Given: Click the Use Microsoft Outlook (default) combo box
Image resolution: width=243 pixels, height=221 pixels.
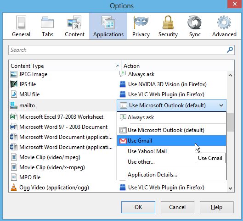Looking at the screenshot, I should tap(171, 105).
